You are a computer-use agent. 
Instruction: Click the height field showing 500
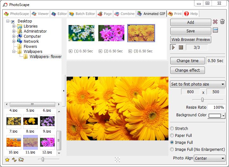point(216,92)
